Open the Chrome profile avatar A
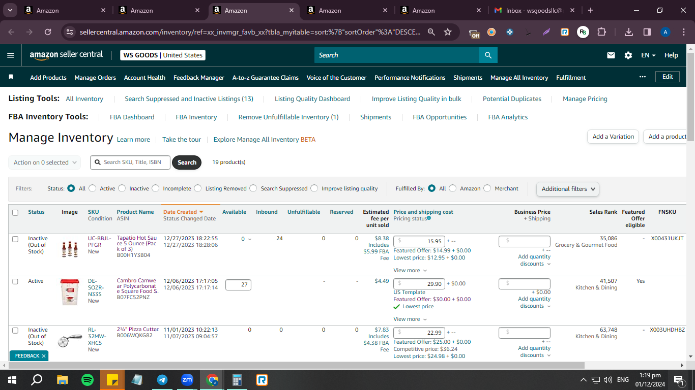The width and height of the screenshot is (695, 390). click(x=665, y=32)
